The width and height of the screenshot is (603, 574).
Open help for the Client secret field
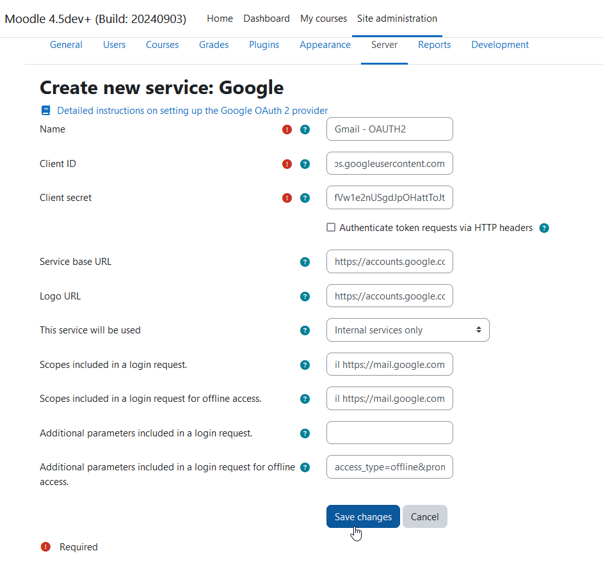tap(305, 198)
